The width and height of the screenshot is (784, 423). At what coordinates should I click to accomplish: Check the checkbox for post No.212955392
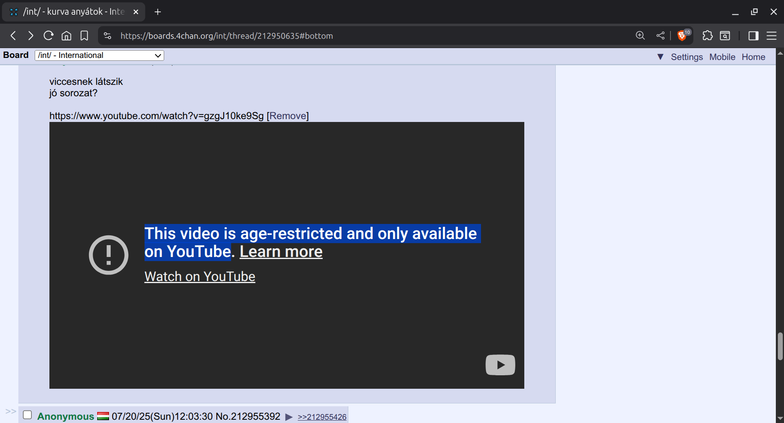(x=27, y=415)
